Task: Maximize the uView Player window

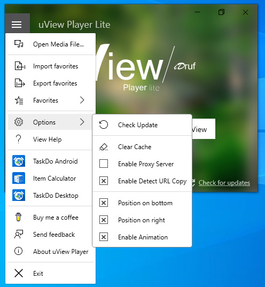Action: 221,12
